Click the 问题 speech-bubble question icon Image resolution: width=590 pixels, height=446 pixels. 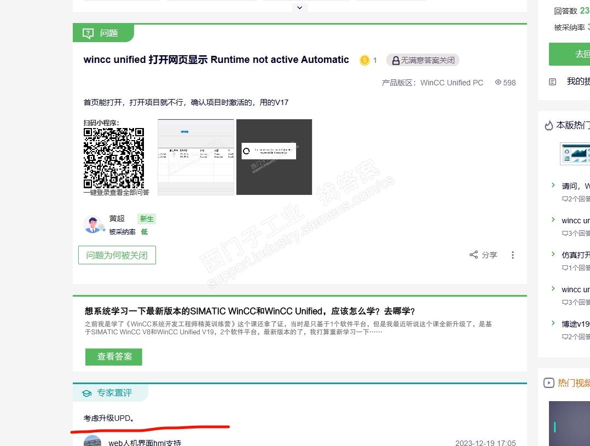pyautogui.click(x=88, y=33)
